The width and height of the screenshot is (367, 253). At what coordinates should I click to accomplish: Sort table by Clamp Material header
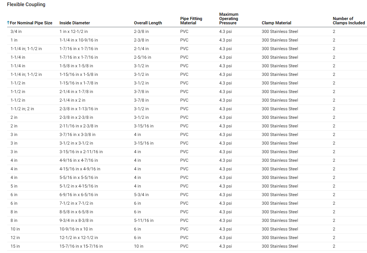tap(276, 23)
